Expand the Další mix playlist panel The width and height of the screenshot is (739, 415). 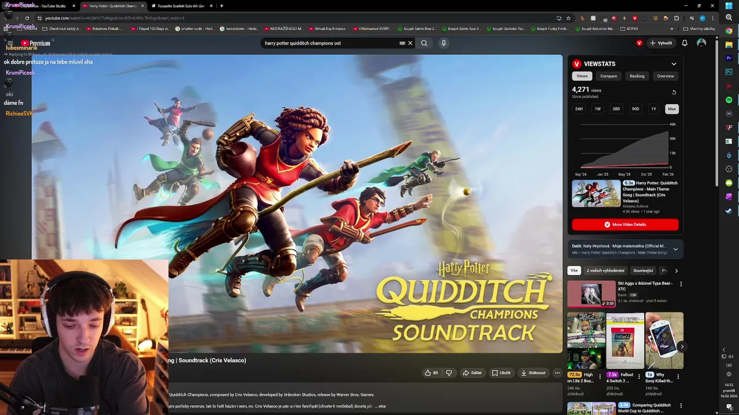[675, 249]
